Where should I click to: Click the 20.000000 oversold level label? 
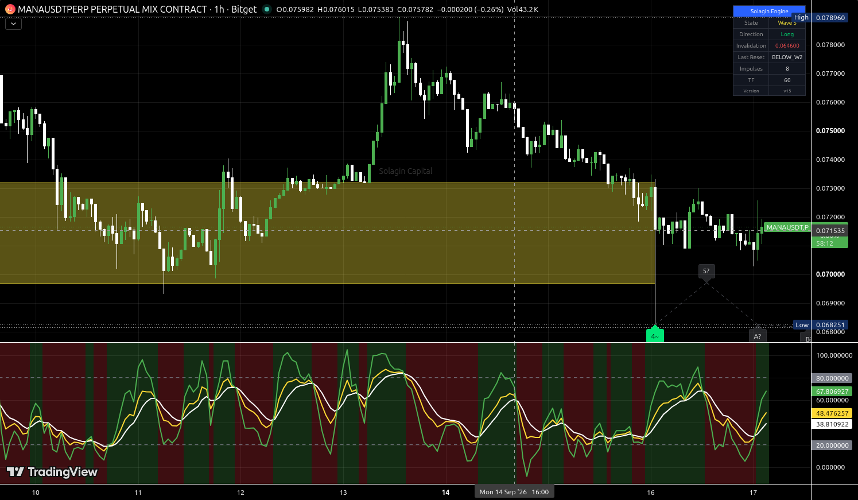click(832, 445)
